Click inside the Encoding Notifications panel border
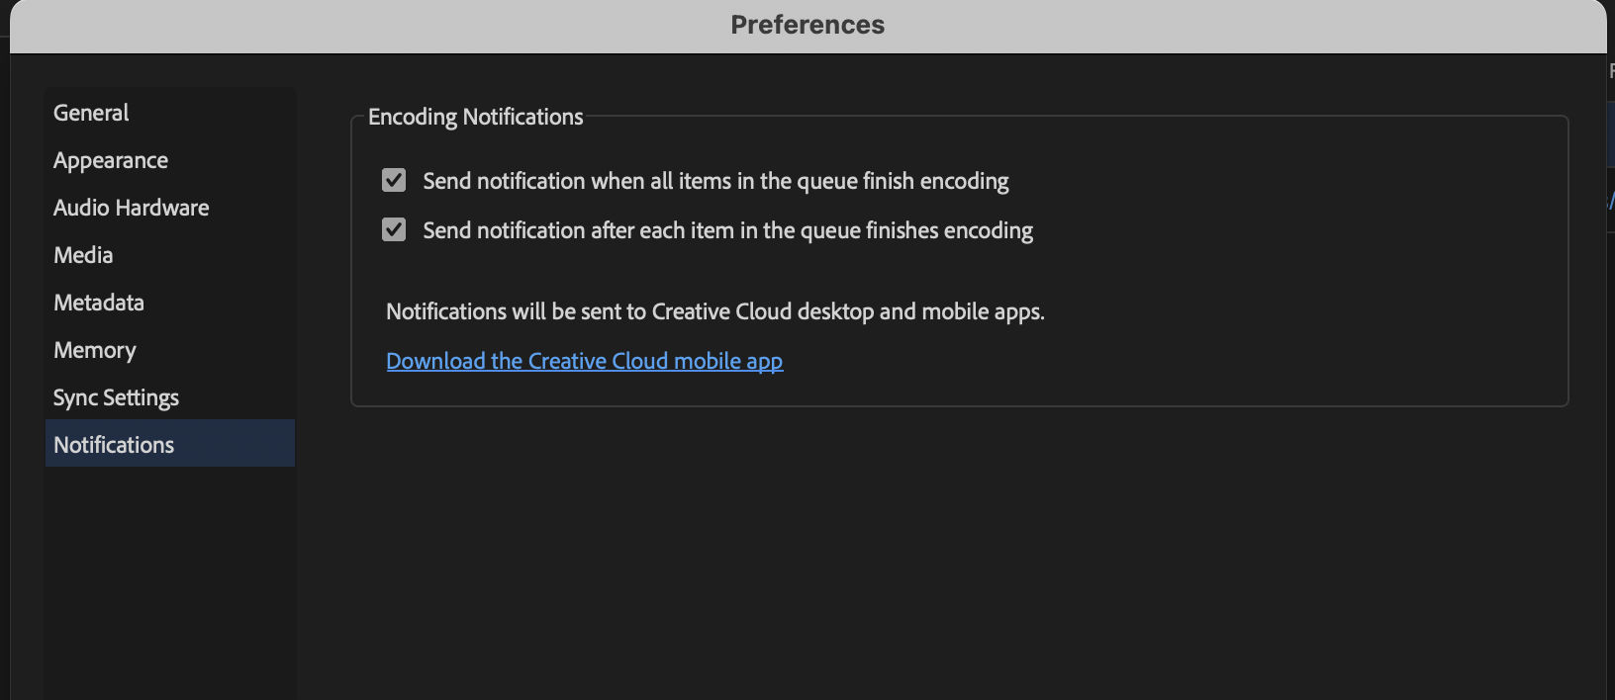Image resolution: width=1615 pixels, height=700 pixels. (960, 267)
